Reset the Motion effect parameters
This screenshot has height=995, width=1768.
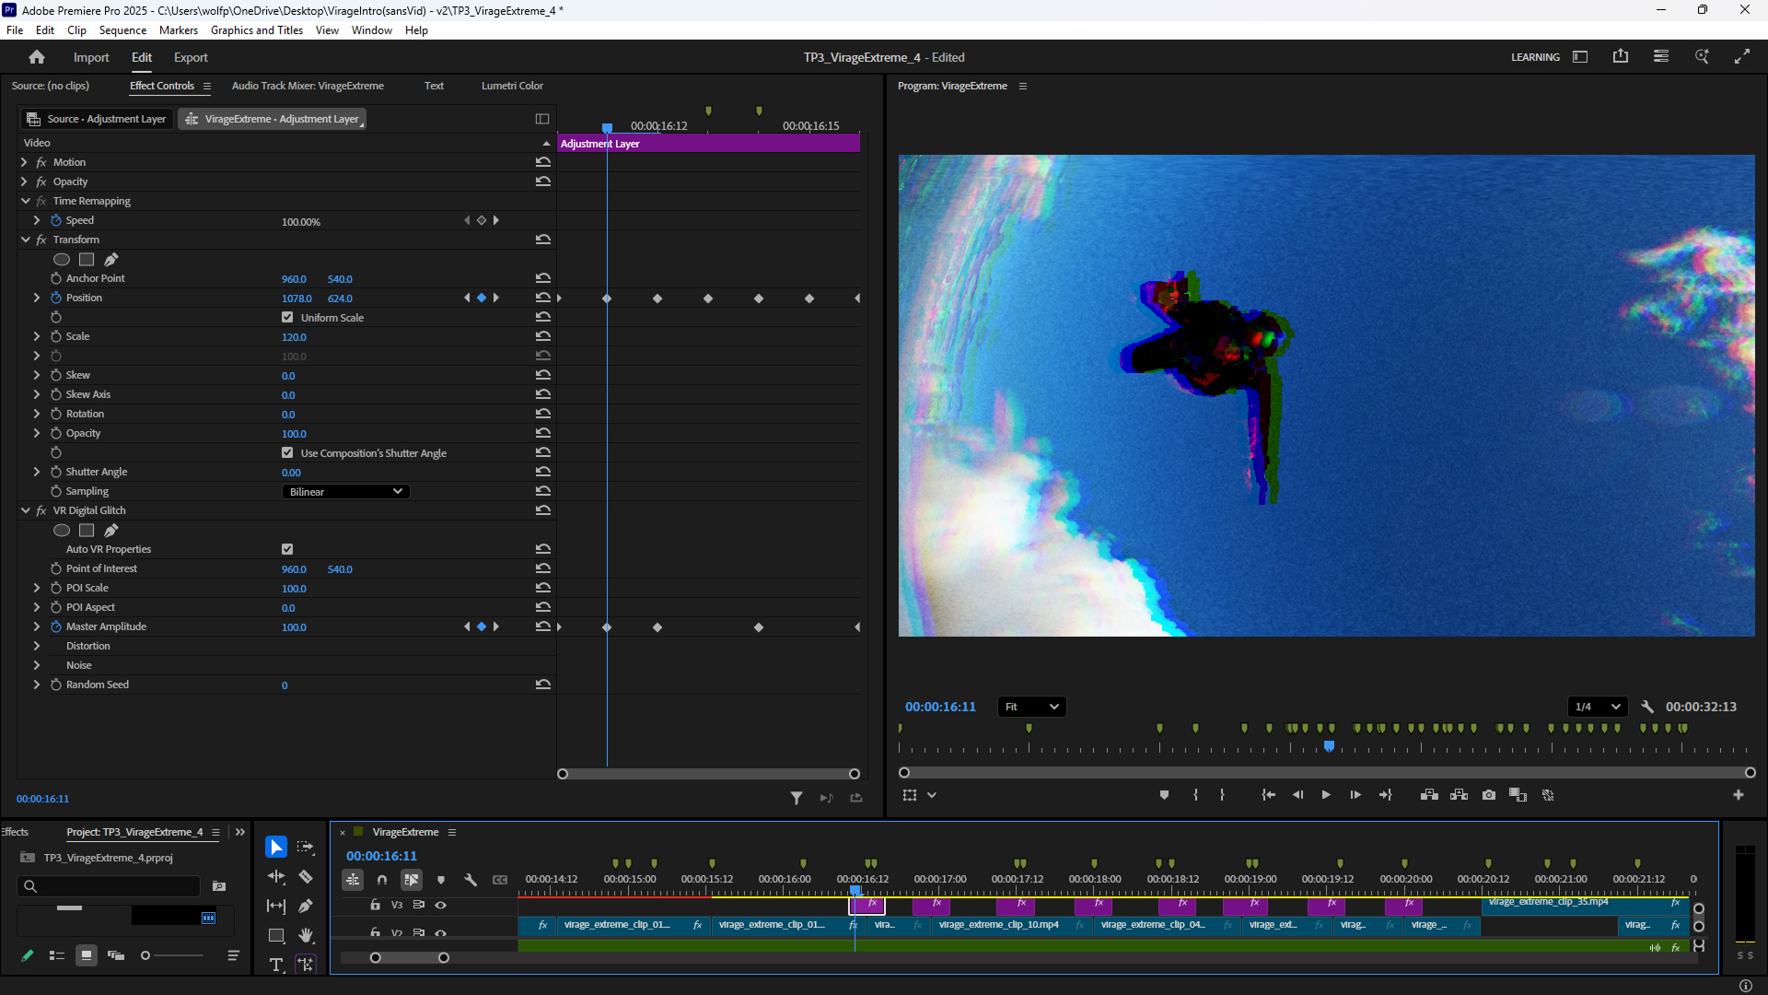[x=543, y=162]
